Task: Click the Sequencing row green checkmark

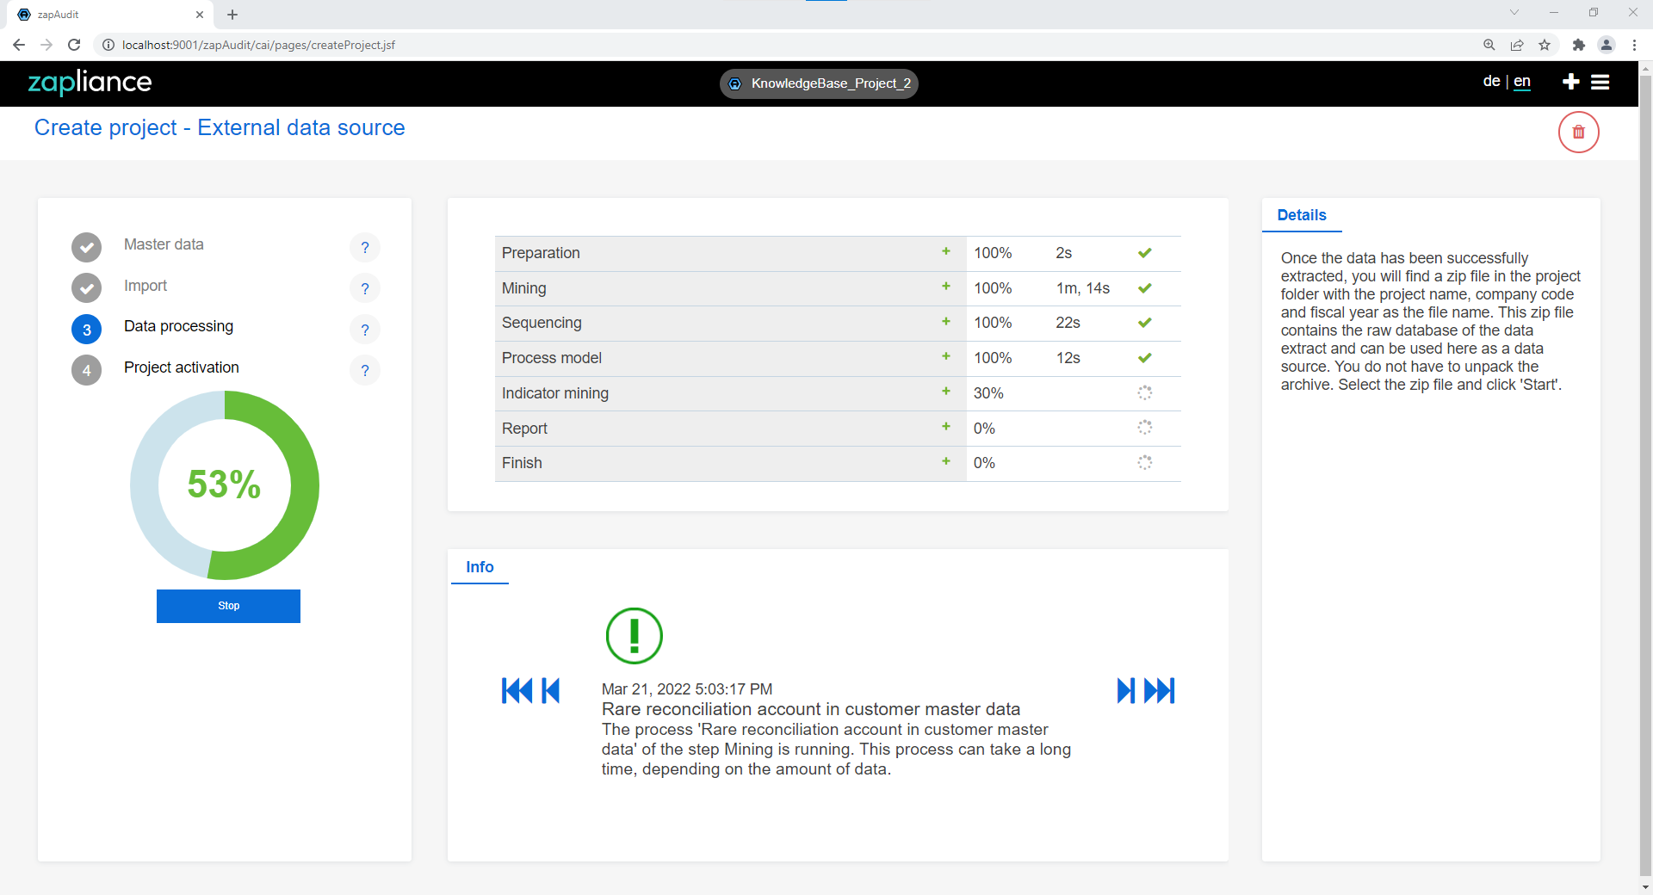Action: 1145,323
